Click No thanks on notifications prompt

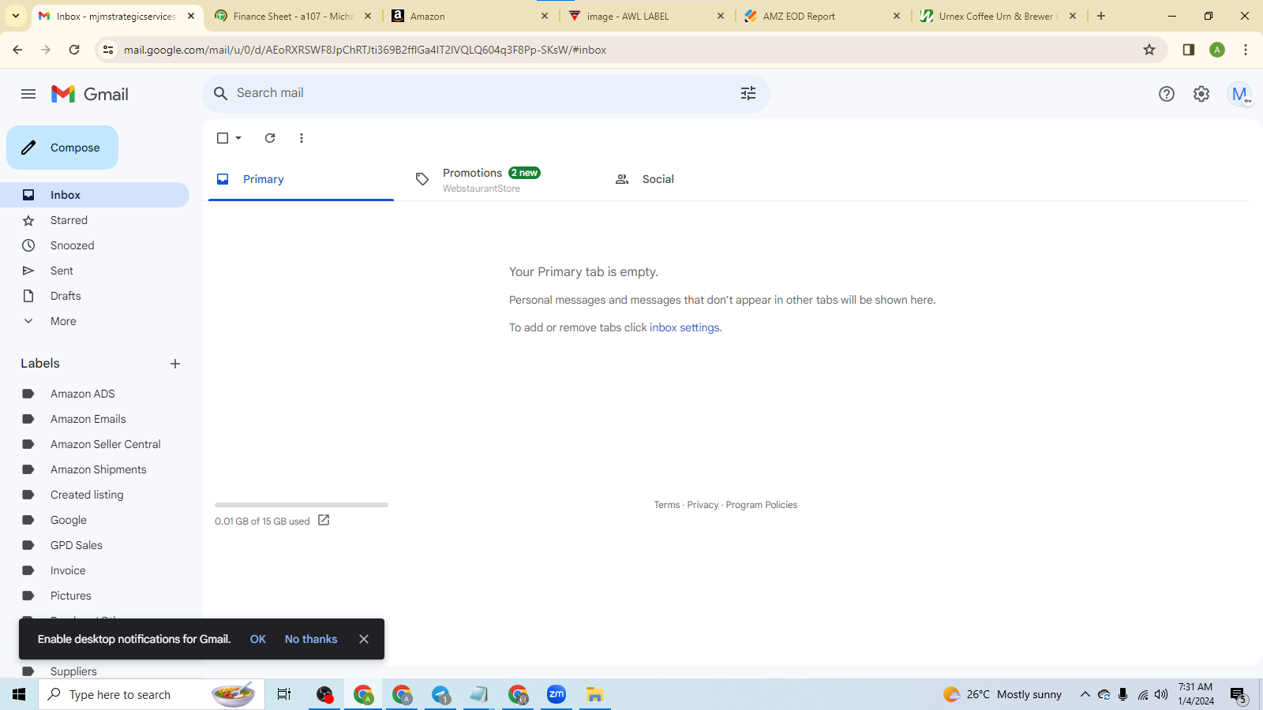click(x=311, y=639)
